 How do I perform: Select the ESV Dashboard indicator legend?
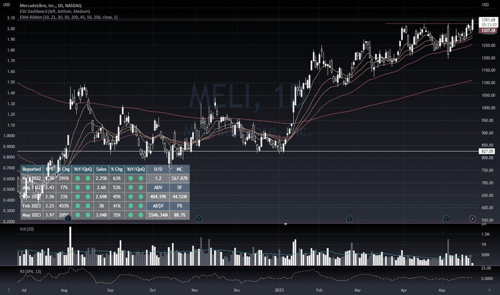[55, 11]
